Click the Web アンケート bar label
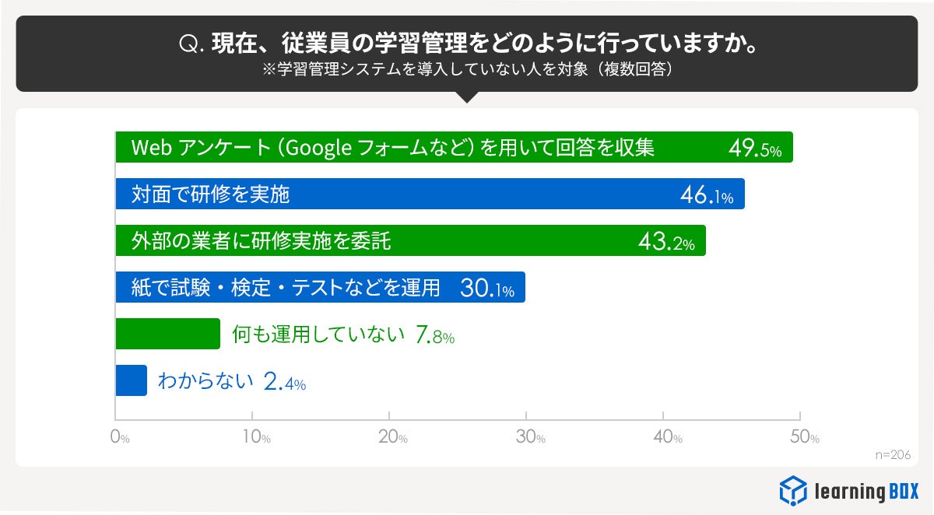 393,148
